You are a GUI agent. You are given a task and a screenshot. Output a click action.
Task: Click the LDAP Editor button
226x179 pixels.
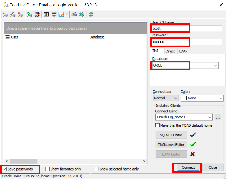tap(171, 154)
